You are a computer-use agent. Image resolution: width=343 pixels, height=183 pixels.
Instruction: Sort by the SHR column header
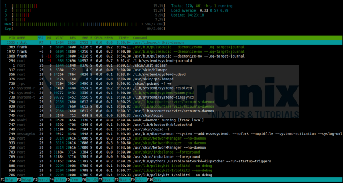(85, 38)
